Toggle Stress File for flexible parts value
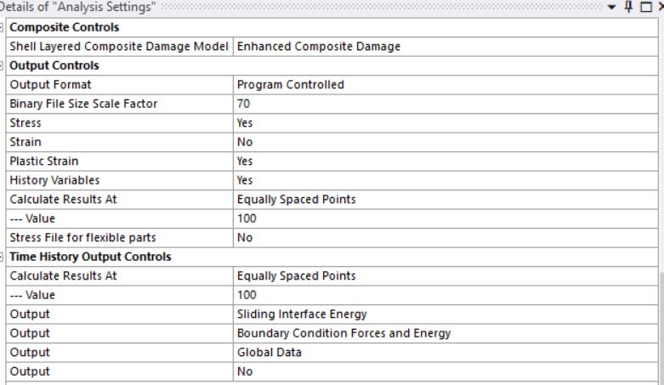Screen dimensions: 664x385 point(446,238)
